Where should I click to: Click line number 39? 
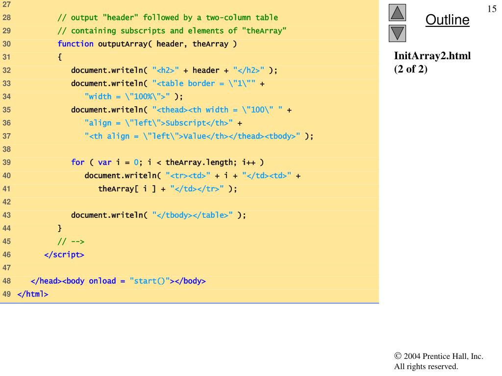click(6, 163)
